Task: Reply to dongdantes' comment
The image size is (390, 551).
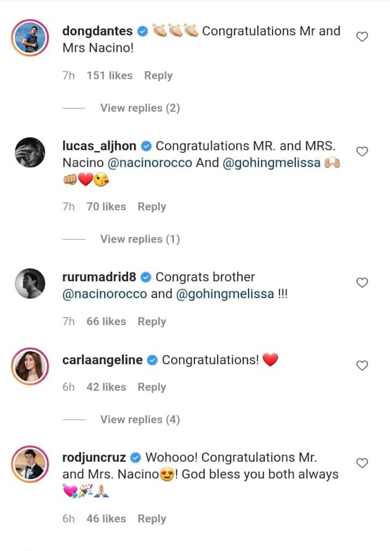Action: [158, 75]
